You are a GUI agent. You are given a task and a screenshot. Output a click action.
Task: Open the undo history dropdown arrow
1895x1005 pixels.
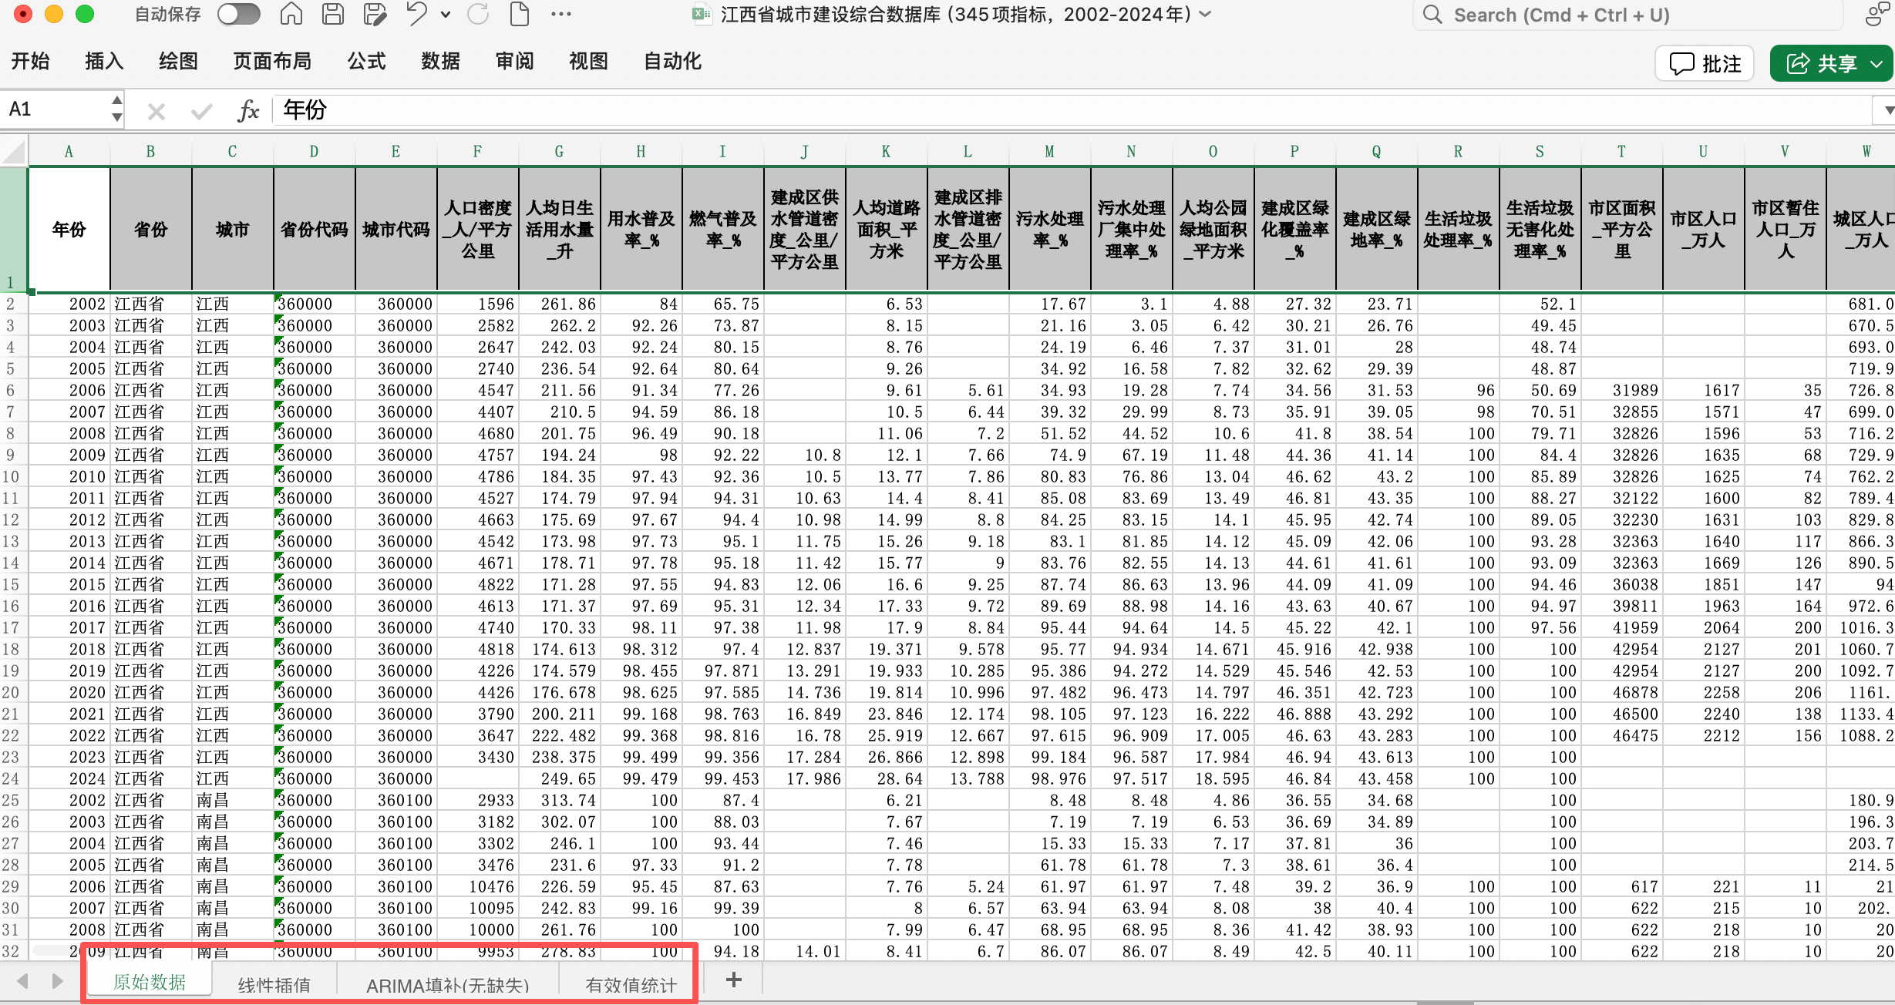(x=446, y=14)
